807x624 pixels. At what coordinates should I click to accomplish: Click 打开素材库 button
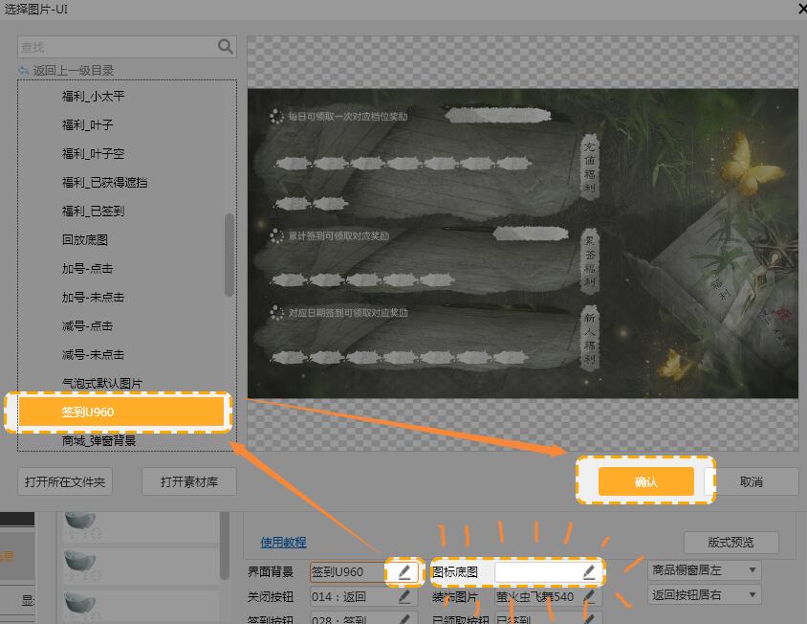pyautogui.click(x=189, y=481)
